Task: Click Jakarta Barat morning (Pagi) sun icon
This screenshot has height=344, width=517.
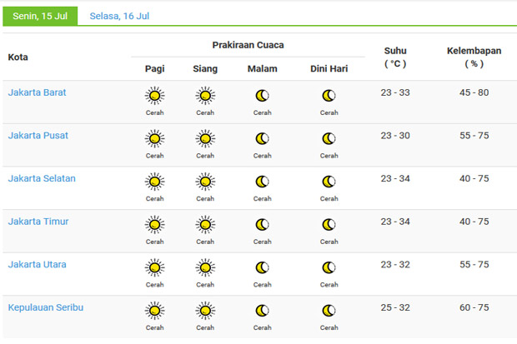Action: [154, 96]
